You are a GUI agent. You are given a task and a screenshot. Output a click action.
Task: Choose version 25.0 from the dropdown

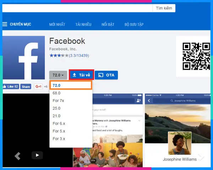tap(71, 108)
